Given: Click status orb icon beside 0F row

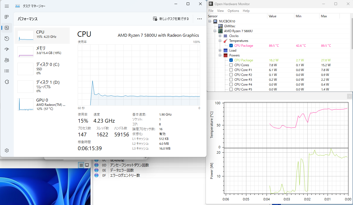Looking at the screenshot, I should [96, 175].
